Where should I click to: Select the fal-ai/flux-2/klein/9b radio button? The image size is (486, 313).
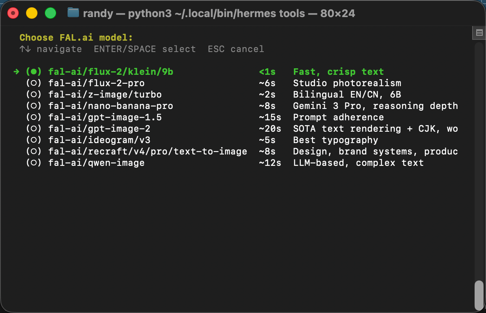33,72
